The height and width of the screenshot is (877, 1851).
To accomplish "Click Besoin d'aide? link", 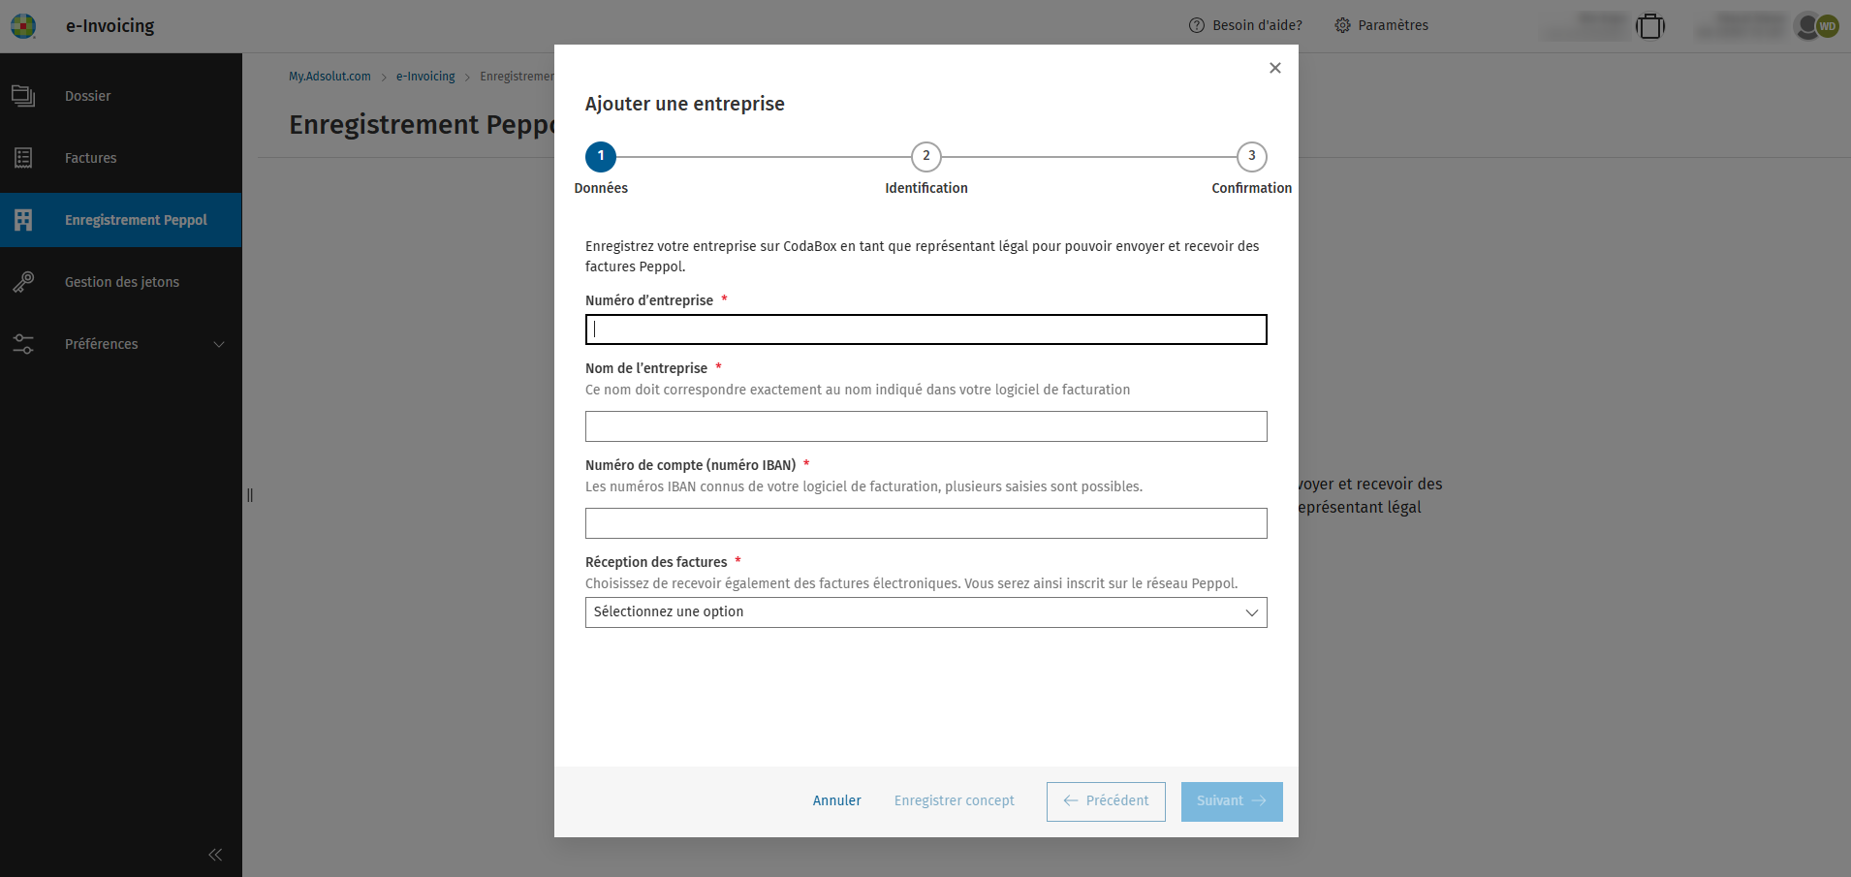I will [x=1257, y=25].
